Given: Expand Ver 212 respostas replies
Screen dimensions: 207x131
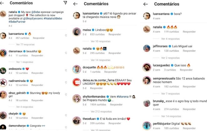Looking at the screenshot, I should 101,112.
